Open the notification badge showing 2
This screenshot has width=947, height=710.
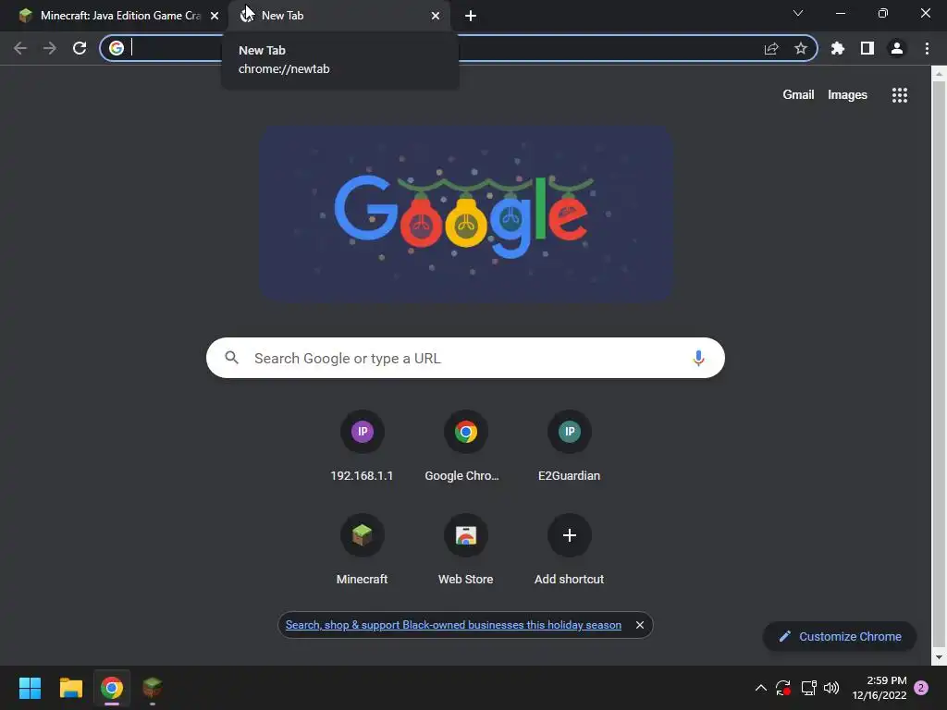[x=921, y=688]
